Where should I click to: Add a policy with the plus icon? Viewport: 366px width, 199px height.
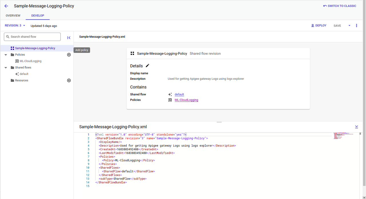click(x=69, y=55)
